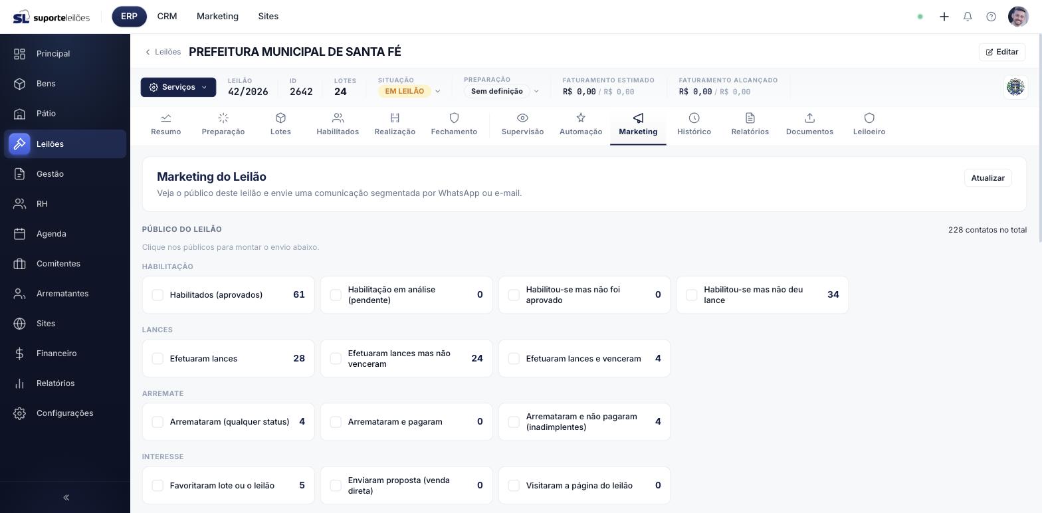Open Bens via its cube icon
Image resolution: width=1042 pixels, height=513 pixels.
[x=20, y=84]
